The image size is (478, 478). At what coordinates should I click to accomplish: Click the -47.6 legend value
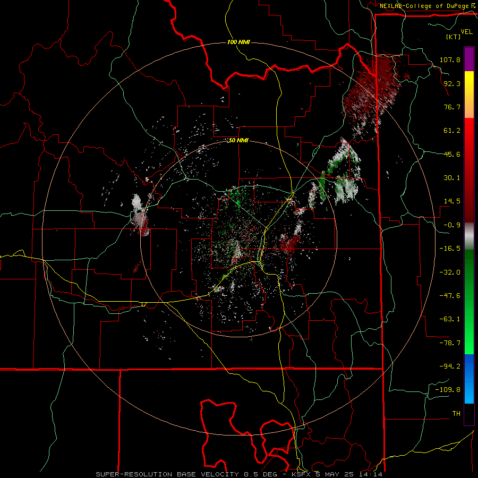[x=450, y=295]
